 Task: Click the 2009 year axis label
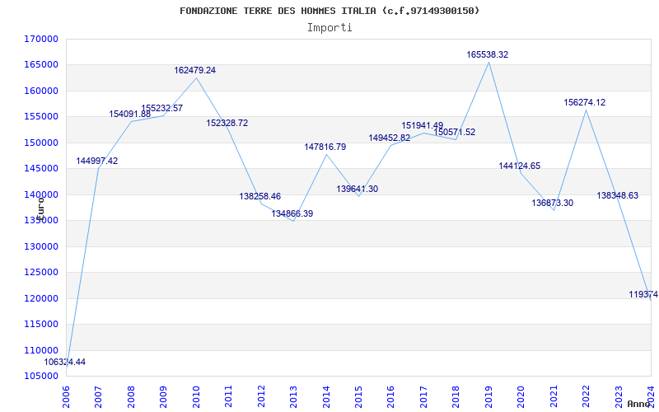point(163,396)
